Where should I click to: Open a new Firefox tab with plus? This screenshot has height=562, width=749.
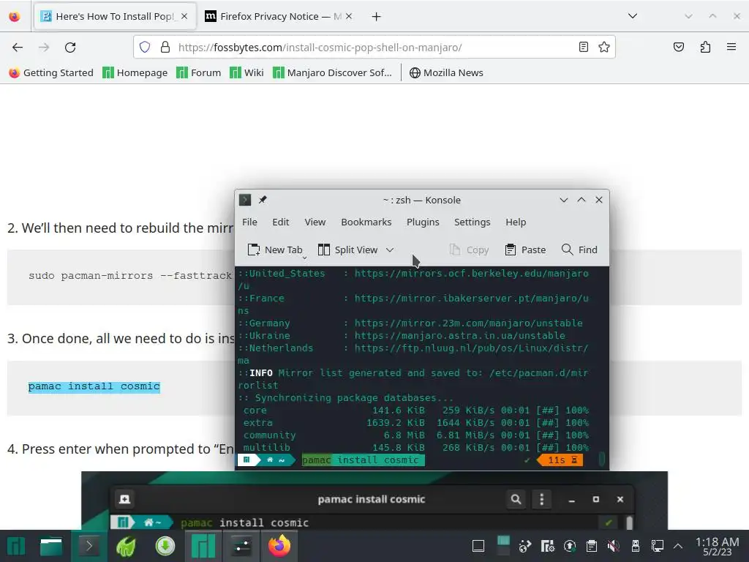coord(377,17)
